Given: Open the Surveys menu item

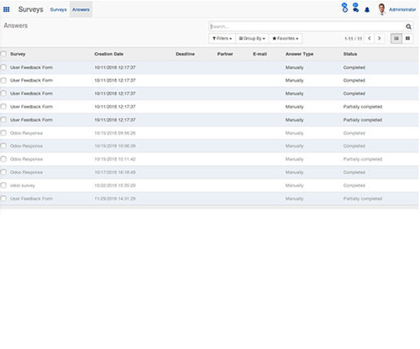Looking at the screenshot, I should click(58, 10).
